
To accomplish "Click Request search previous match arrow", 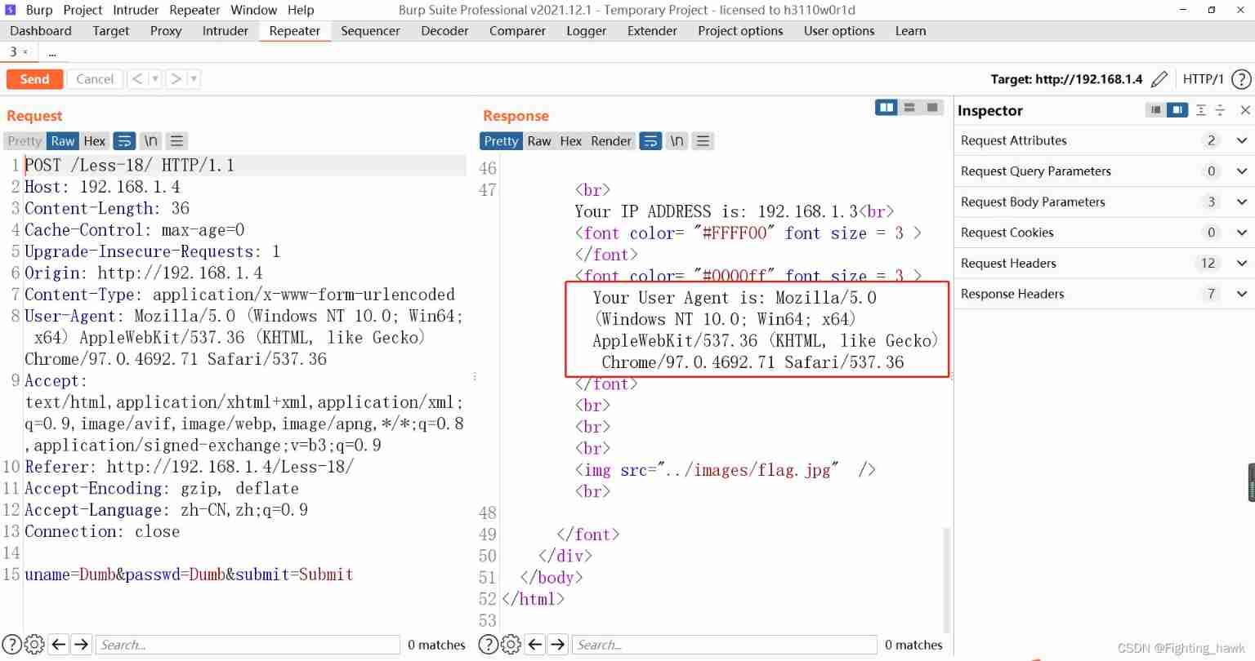I will (59, 645).
